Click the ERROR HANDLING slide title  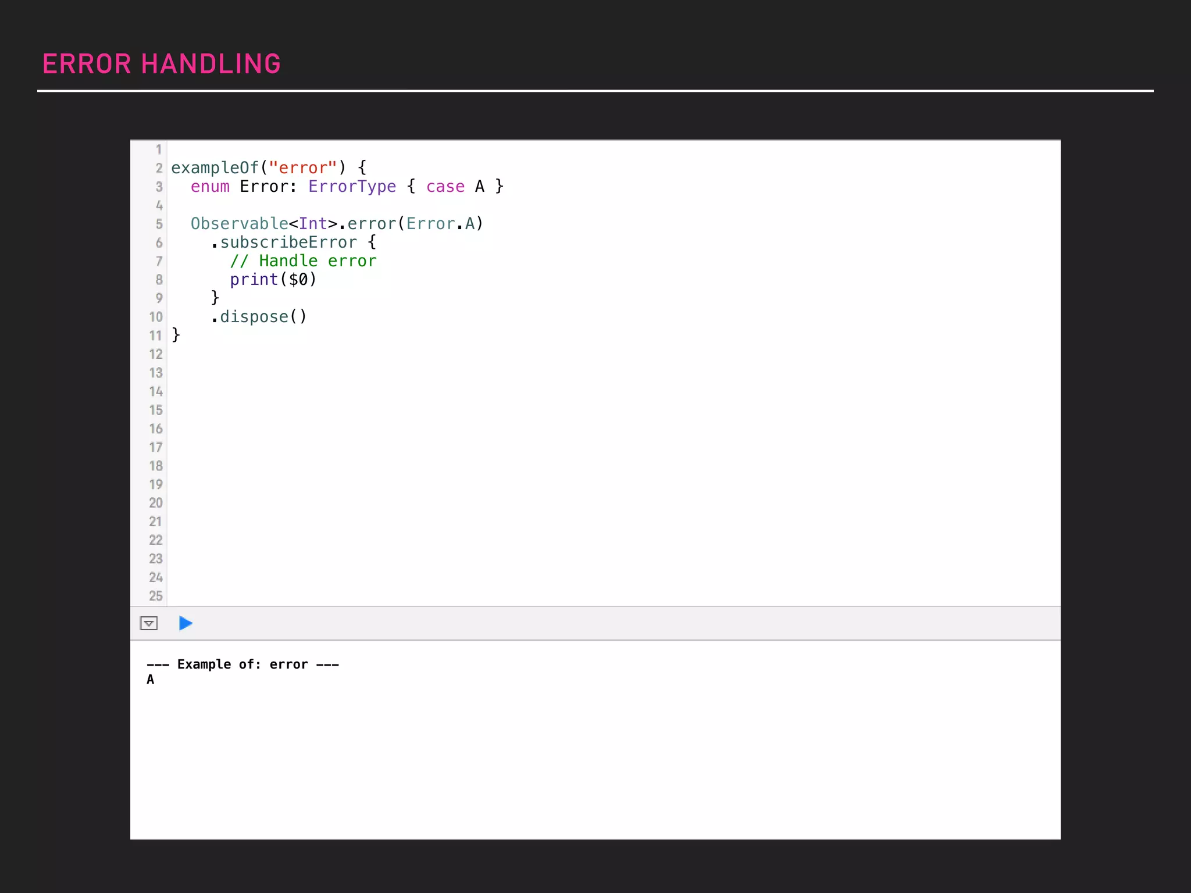162,64
